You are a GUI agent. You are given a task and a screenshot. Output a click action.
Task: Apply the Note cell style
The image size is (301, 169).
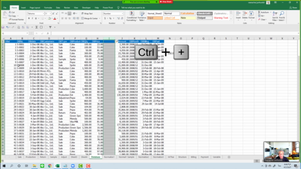(x=188, y=18)
